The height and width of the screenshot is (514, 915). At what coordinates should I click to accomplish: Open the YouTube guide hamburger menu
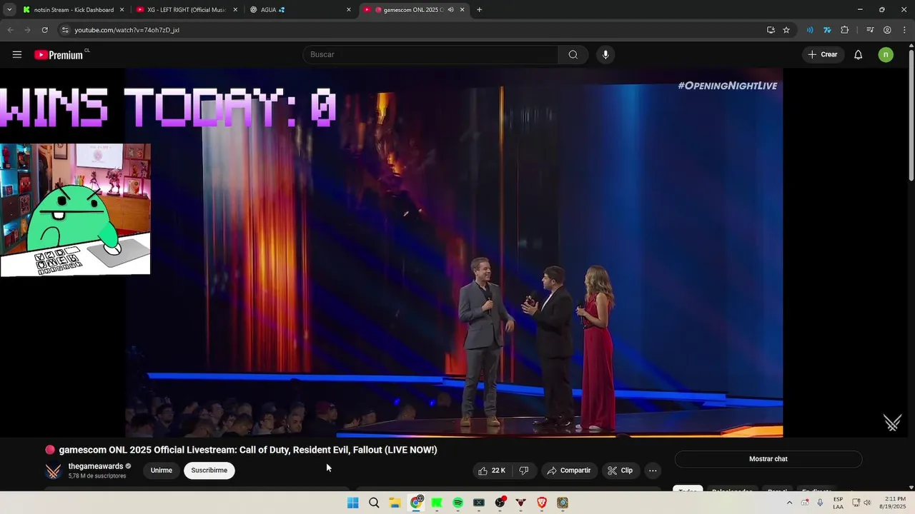coord(17,55)
